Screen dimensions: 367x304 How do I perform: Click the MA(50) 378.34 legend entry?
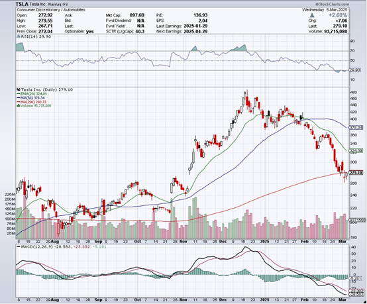30,97
